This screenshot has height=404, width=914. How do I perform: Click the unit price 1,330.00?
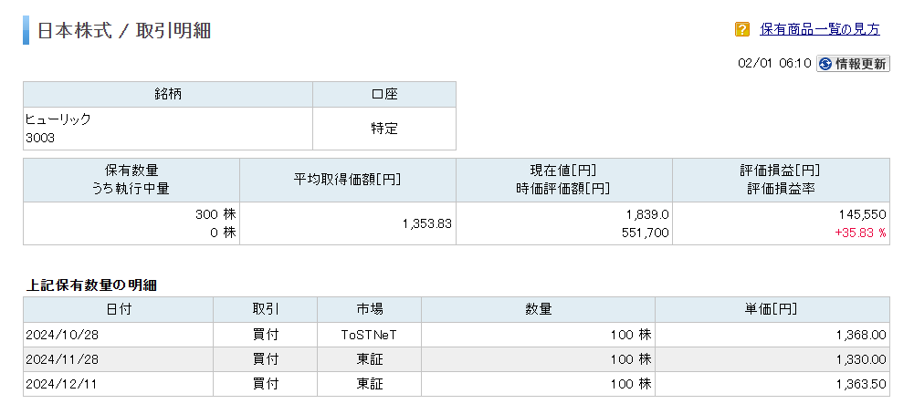pos(860,359)
